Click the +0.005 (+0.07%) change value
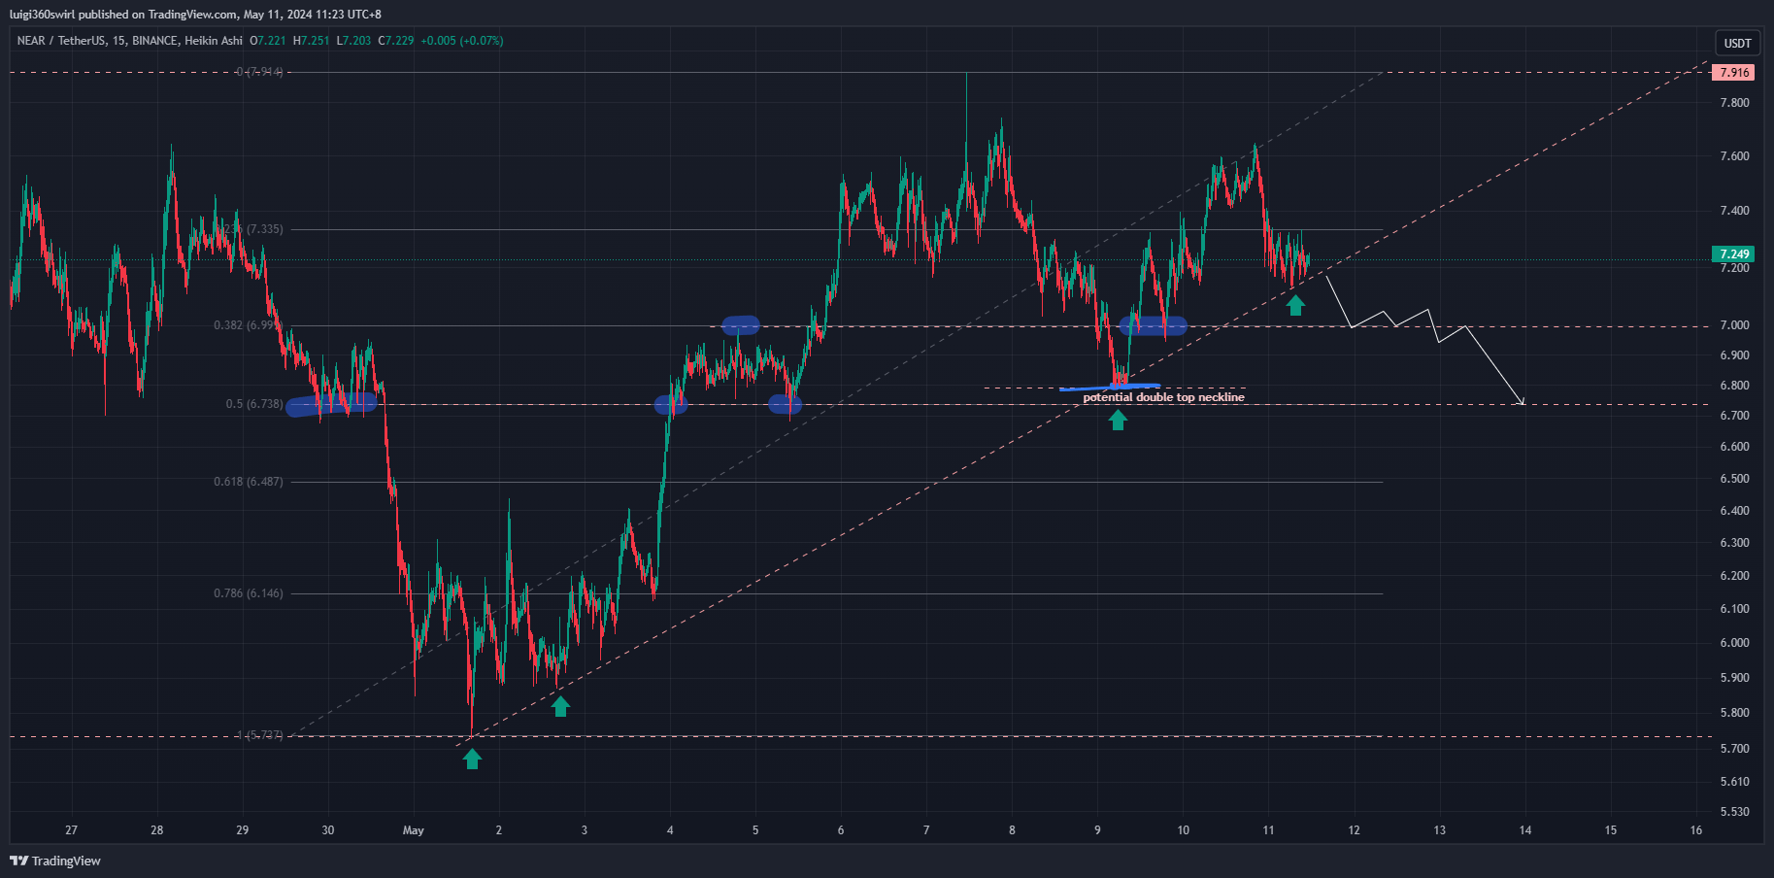 (x=462, y=41)
